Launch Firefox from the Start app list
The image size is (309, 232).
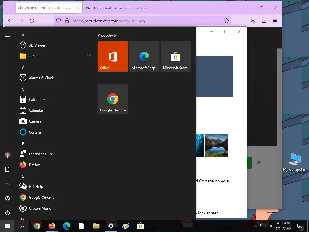[x=34, y=165]
